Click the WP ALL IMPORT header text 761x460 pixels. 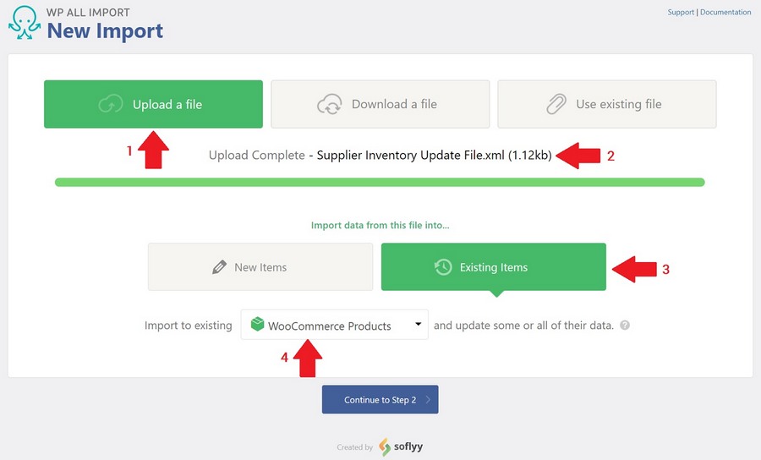88,12
